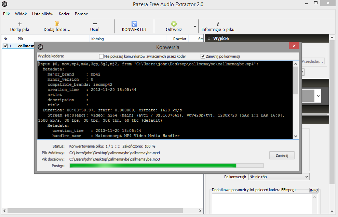Click the Przeglądaj... browse button
The height and width of the screenshot is (217, 338).
[x=312, y=61]
